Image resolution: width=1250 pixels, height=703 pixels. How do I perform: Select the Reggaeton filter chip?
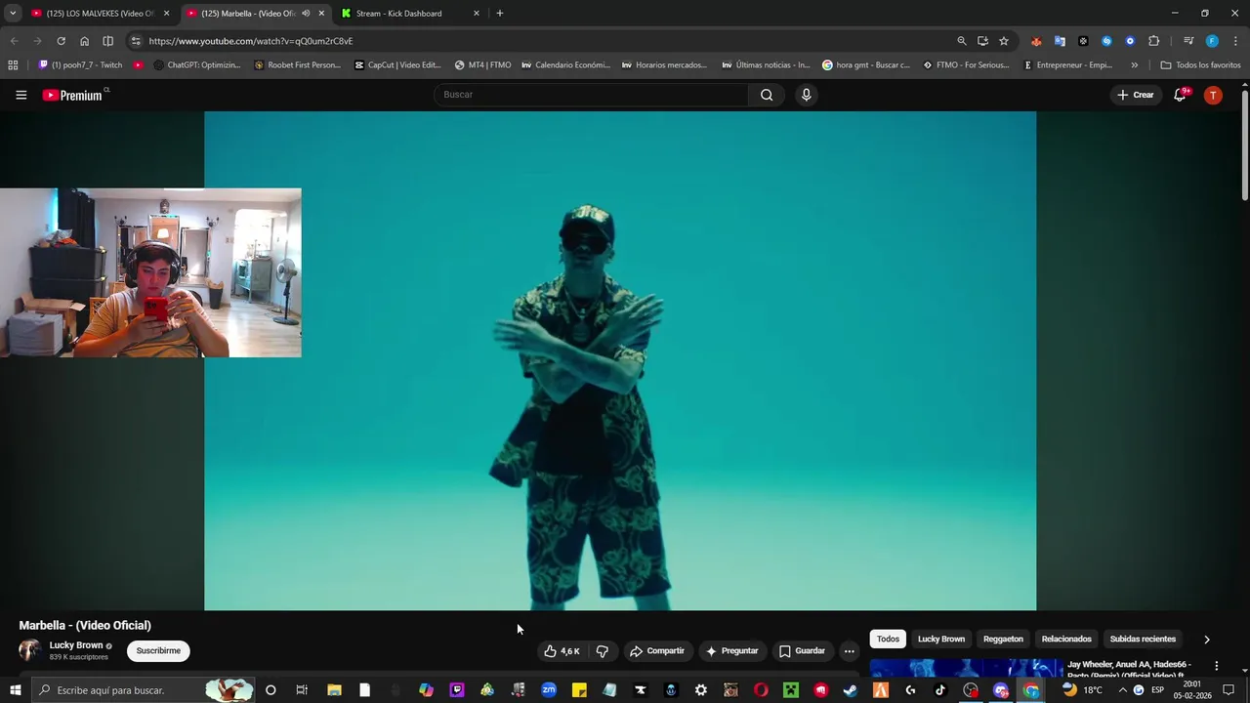point(1003,640)
